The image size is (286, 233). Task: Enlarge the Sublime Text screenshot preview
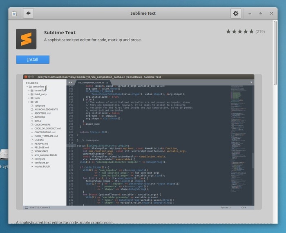[139, 142]
